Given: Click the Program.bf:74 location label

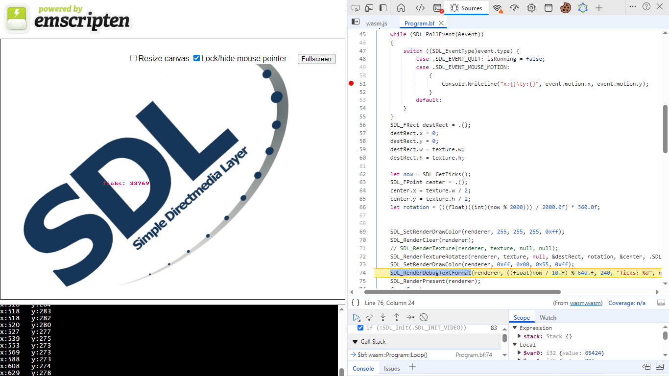Looking at the screenshot, I should point(474,355).
